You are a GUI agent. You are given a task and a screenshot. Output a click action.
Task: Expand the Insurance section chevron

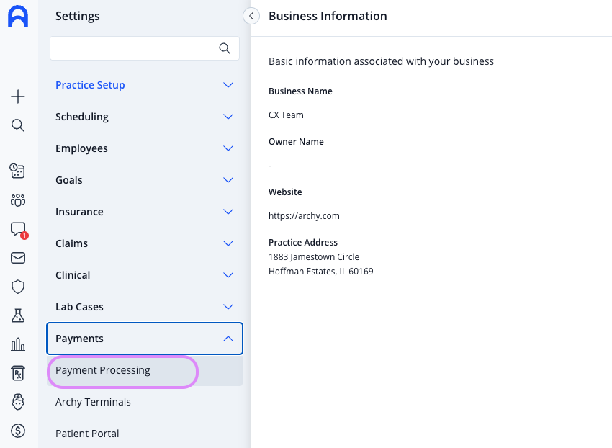[x=228, y=211]
